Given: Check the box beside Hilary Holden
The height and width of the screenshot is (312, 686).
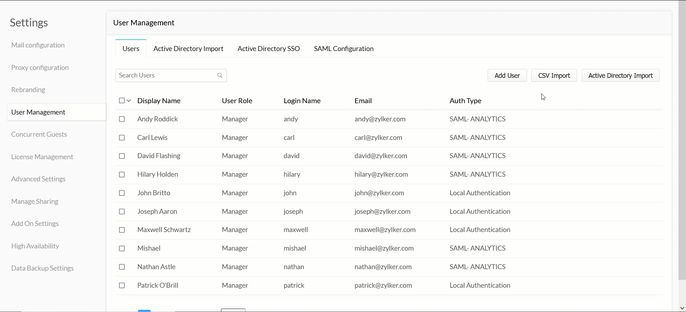Looking at the screenshot, I should (x=122, y=175).
